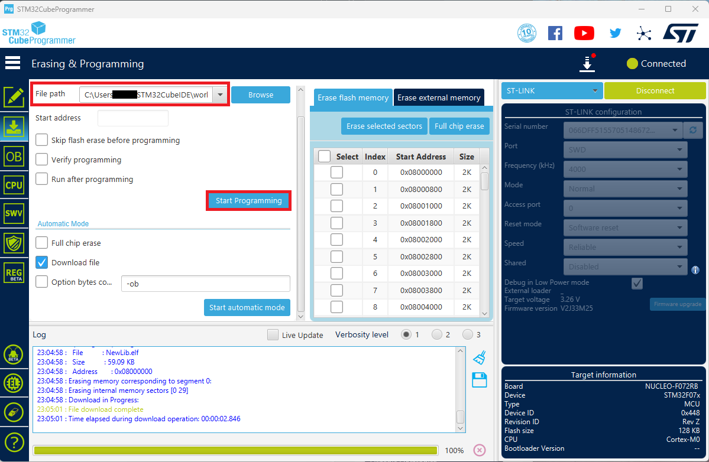Open the Frequency (kHz) dropdown
709x462 pixels.
[626, 169]
